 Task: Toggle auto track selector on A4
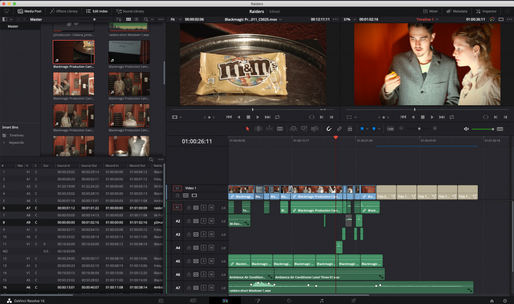click(x=196, y=248)
